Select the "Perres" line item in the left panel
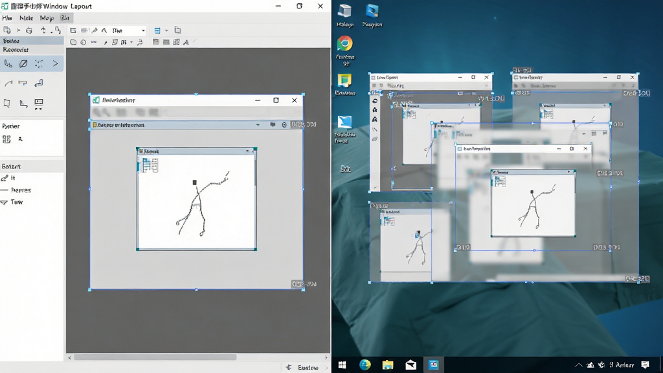This screenshot has width=663, height=373. tap(16, 190)
